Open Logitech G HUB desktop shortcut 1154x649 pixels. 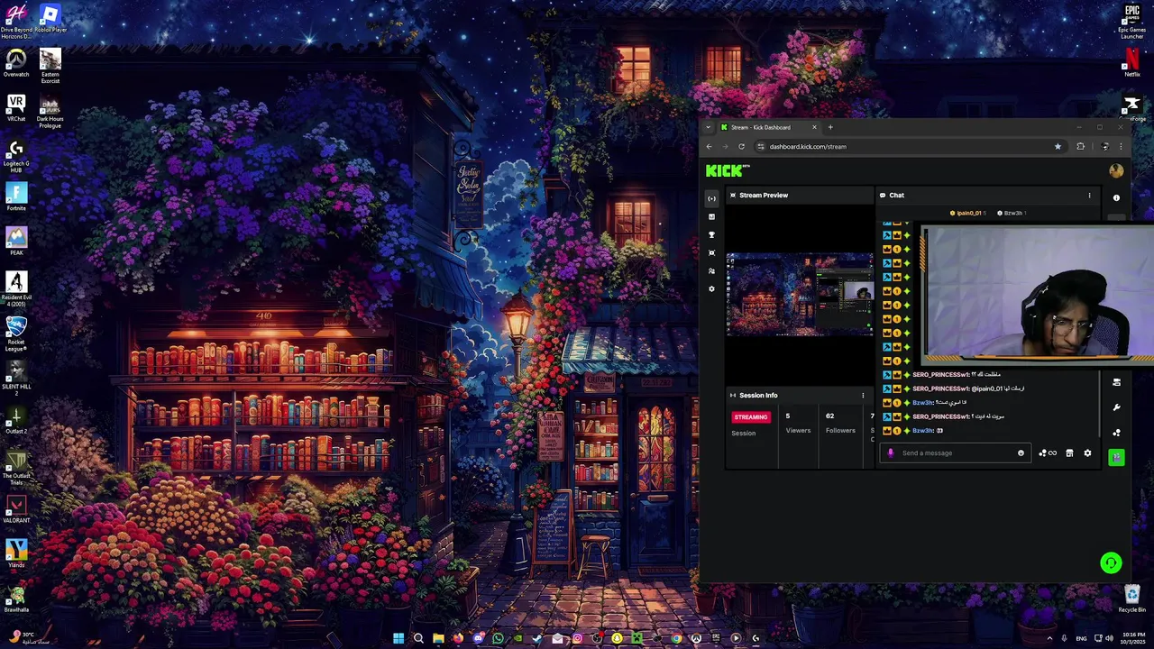coord(16,155)
